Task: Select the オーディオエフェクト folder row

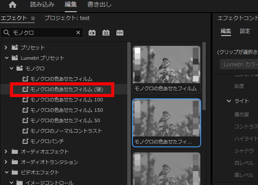Action: [x=64, y=152]
